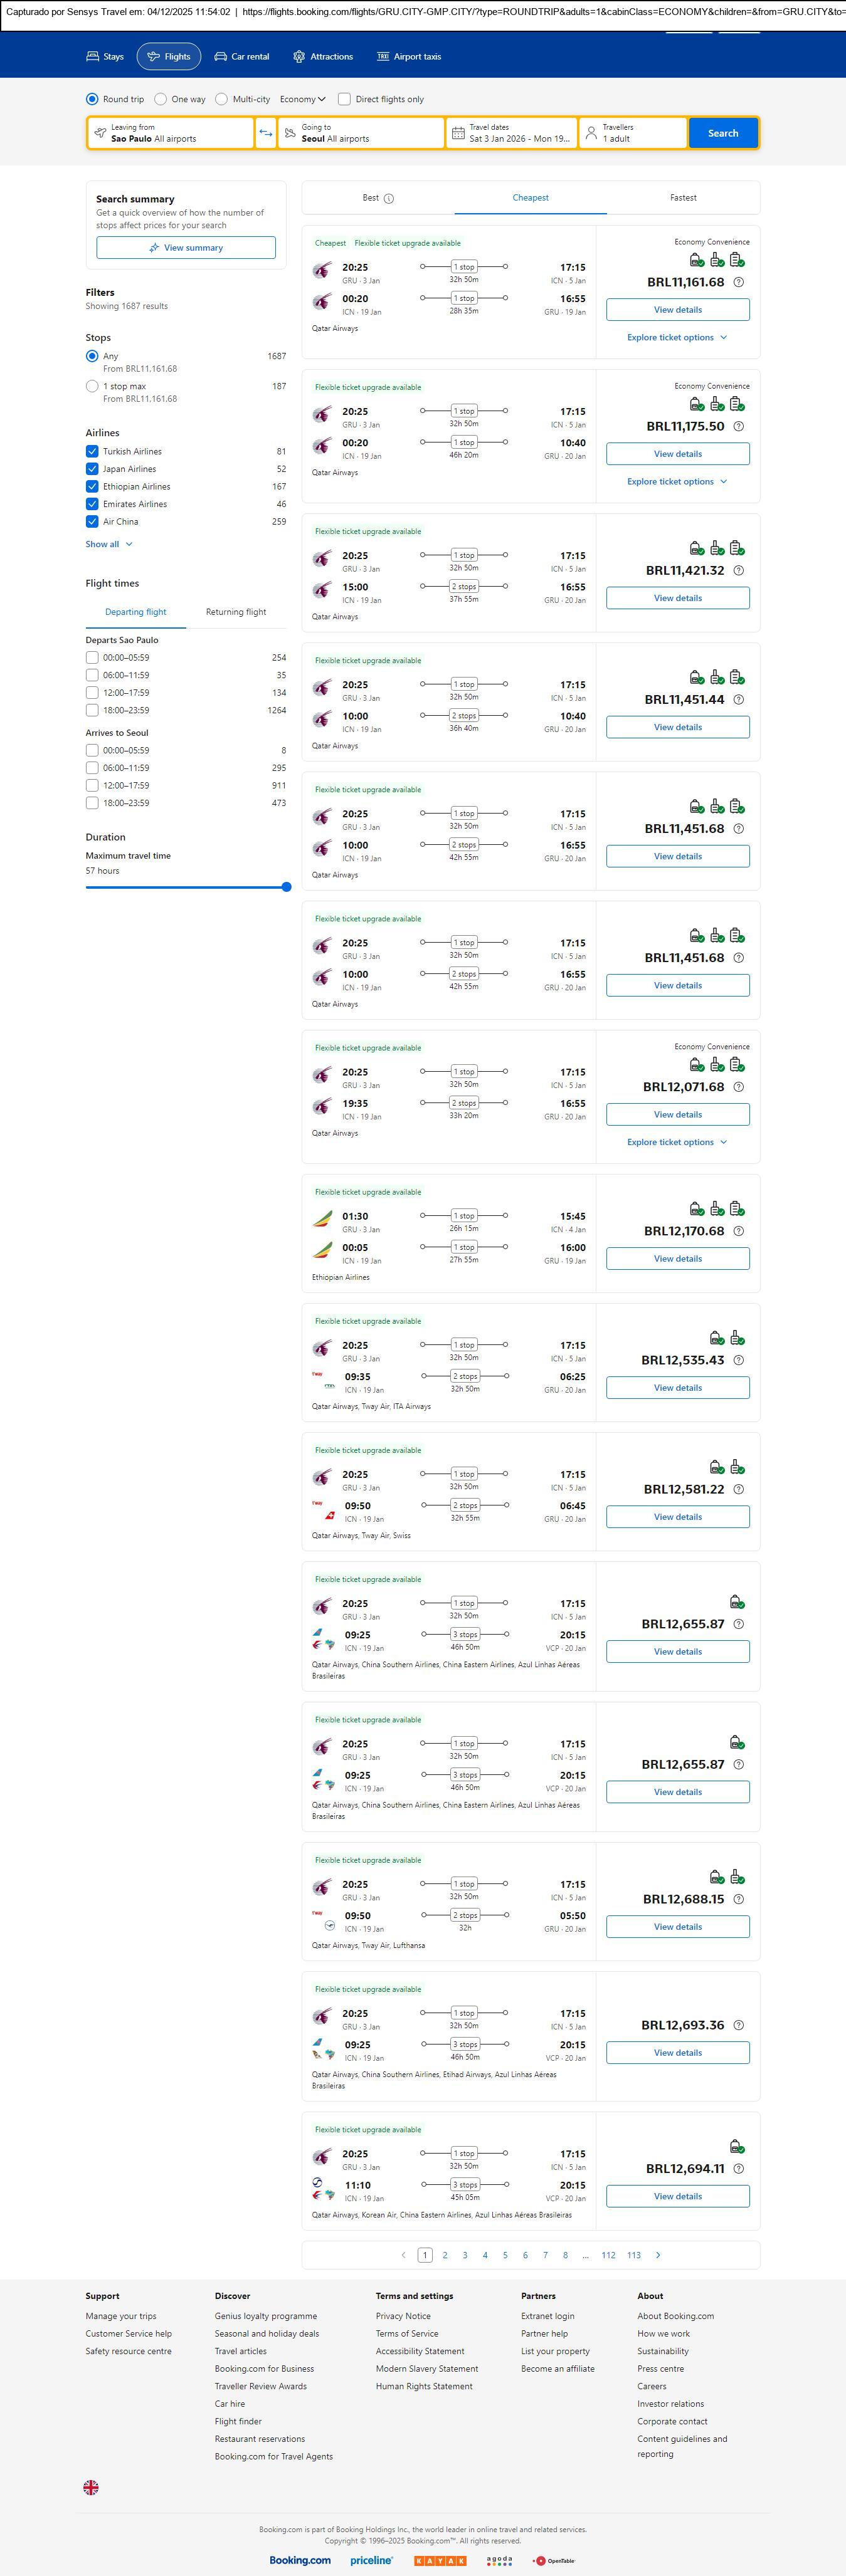Click the swap origin and destination icon

coord(266,133)
